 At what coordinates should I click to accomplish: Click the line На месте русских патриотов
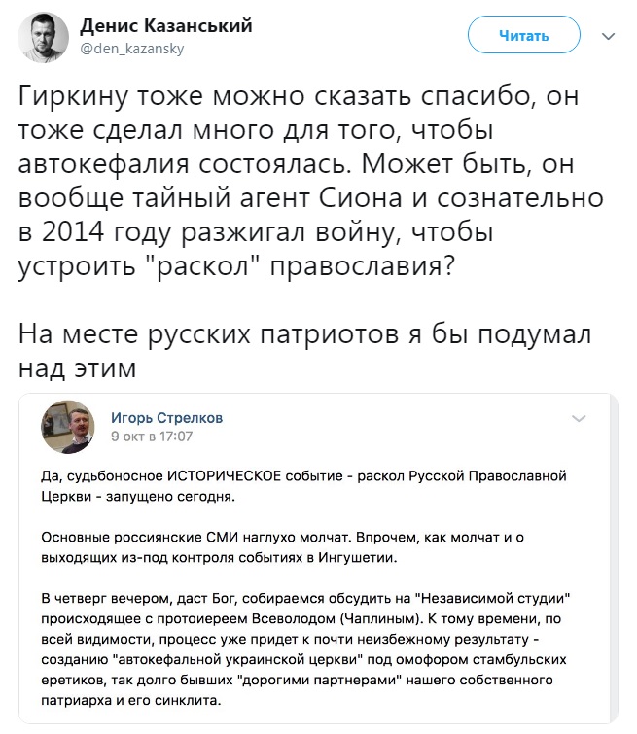point(304,351)
